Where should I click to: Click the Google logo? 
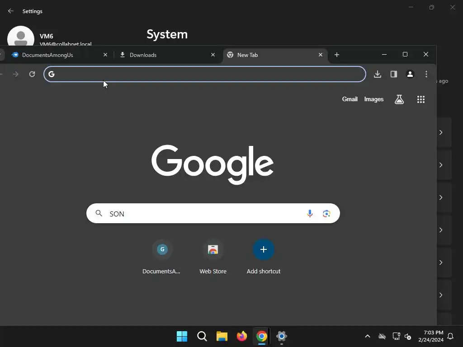pos(213,164)
